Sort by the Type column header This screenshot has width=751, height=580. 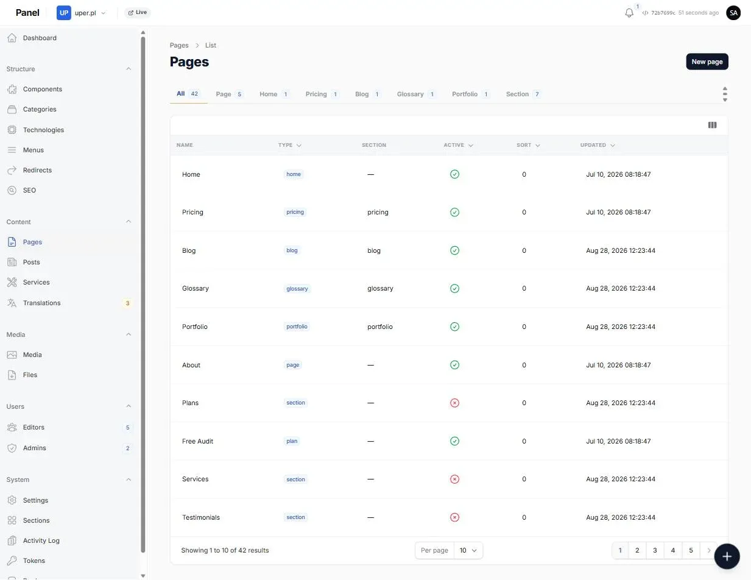[x=290, y=145]
